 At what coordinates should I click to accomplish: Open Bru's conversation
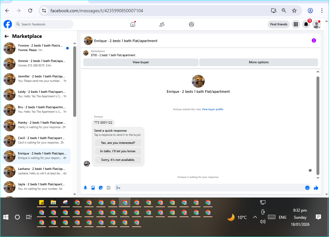pos(36,110)
